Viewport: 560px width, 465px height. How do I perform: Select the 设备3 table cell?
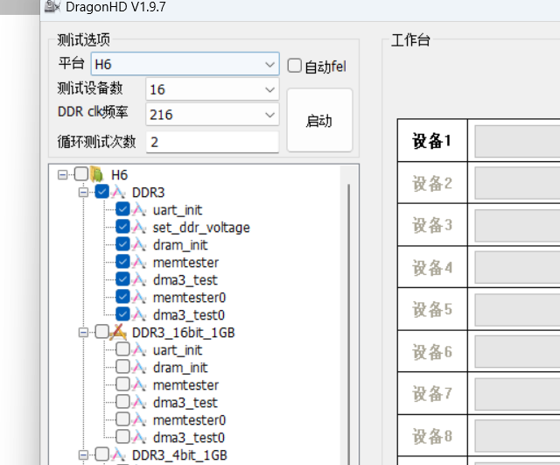(x=432, y=225)
